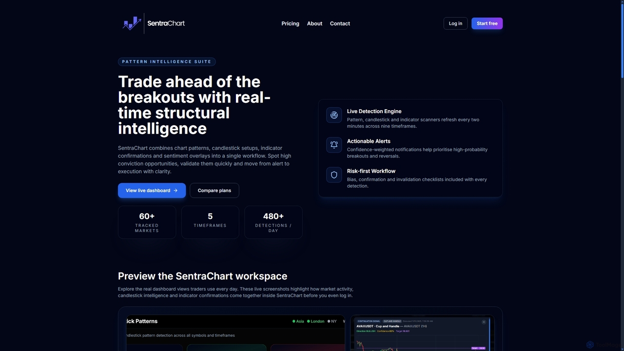Viewport: 624px width, 351px height.
Task: Click the Risk-first Workflow shield icon
Action: (x=334, y=175)
